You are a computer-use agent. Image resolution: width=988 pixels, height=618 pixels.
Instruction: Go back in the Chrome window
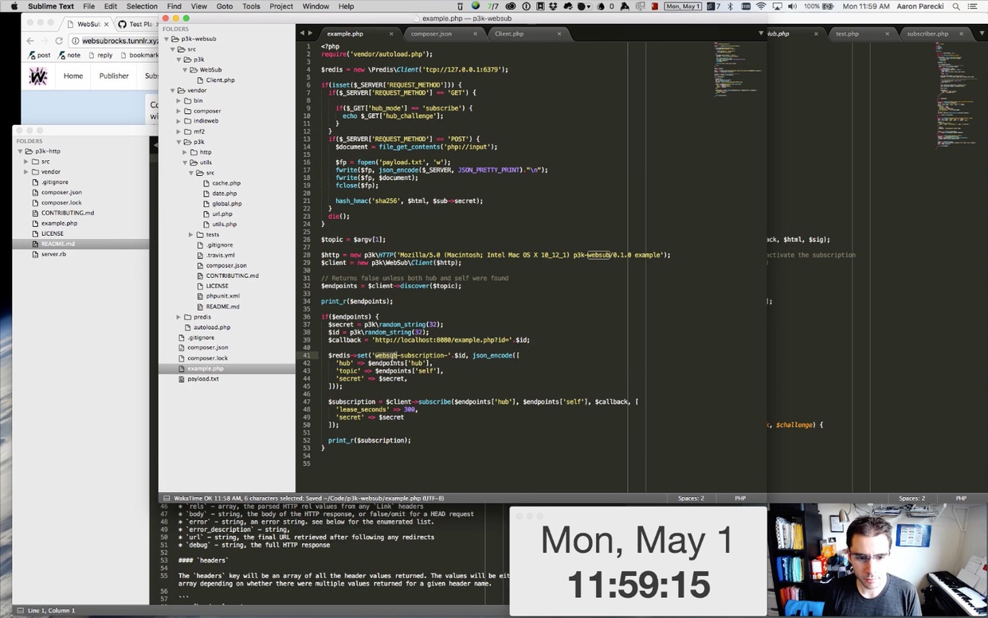[30, 41]
